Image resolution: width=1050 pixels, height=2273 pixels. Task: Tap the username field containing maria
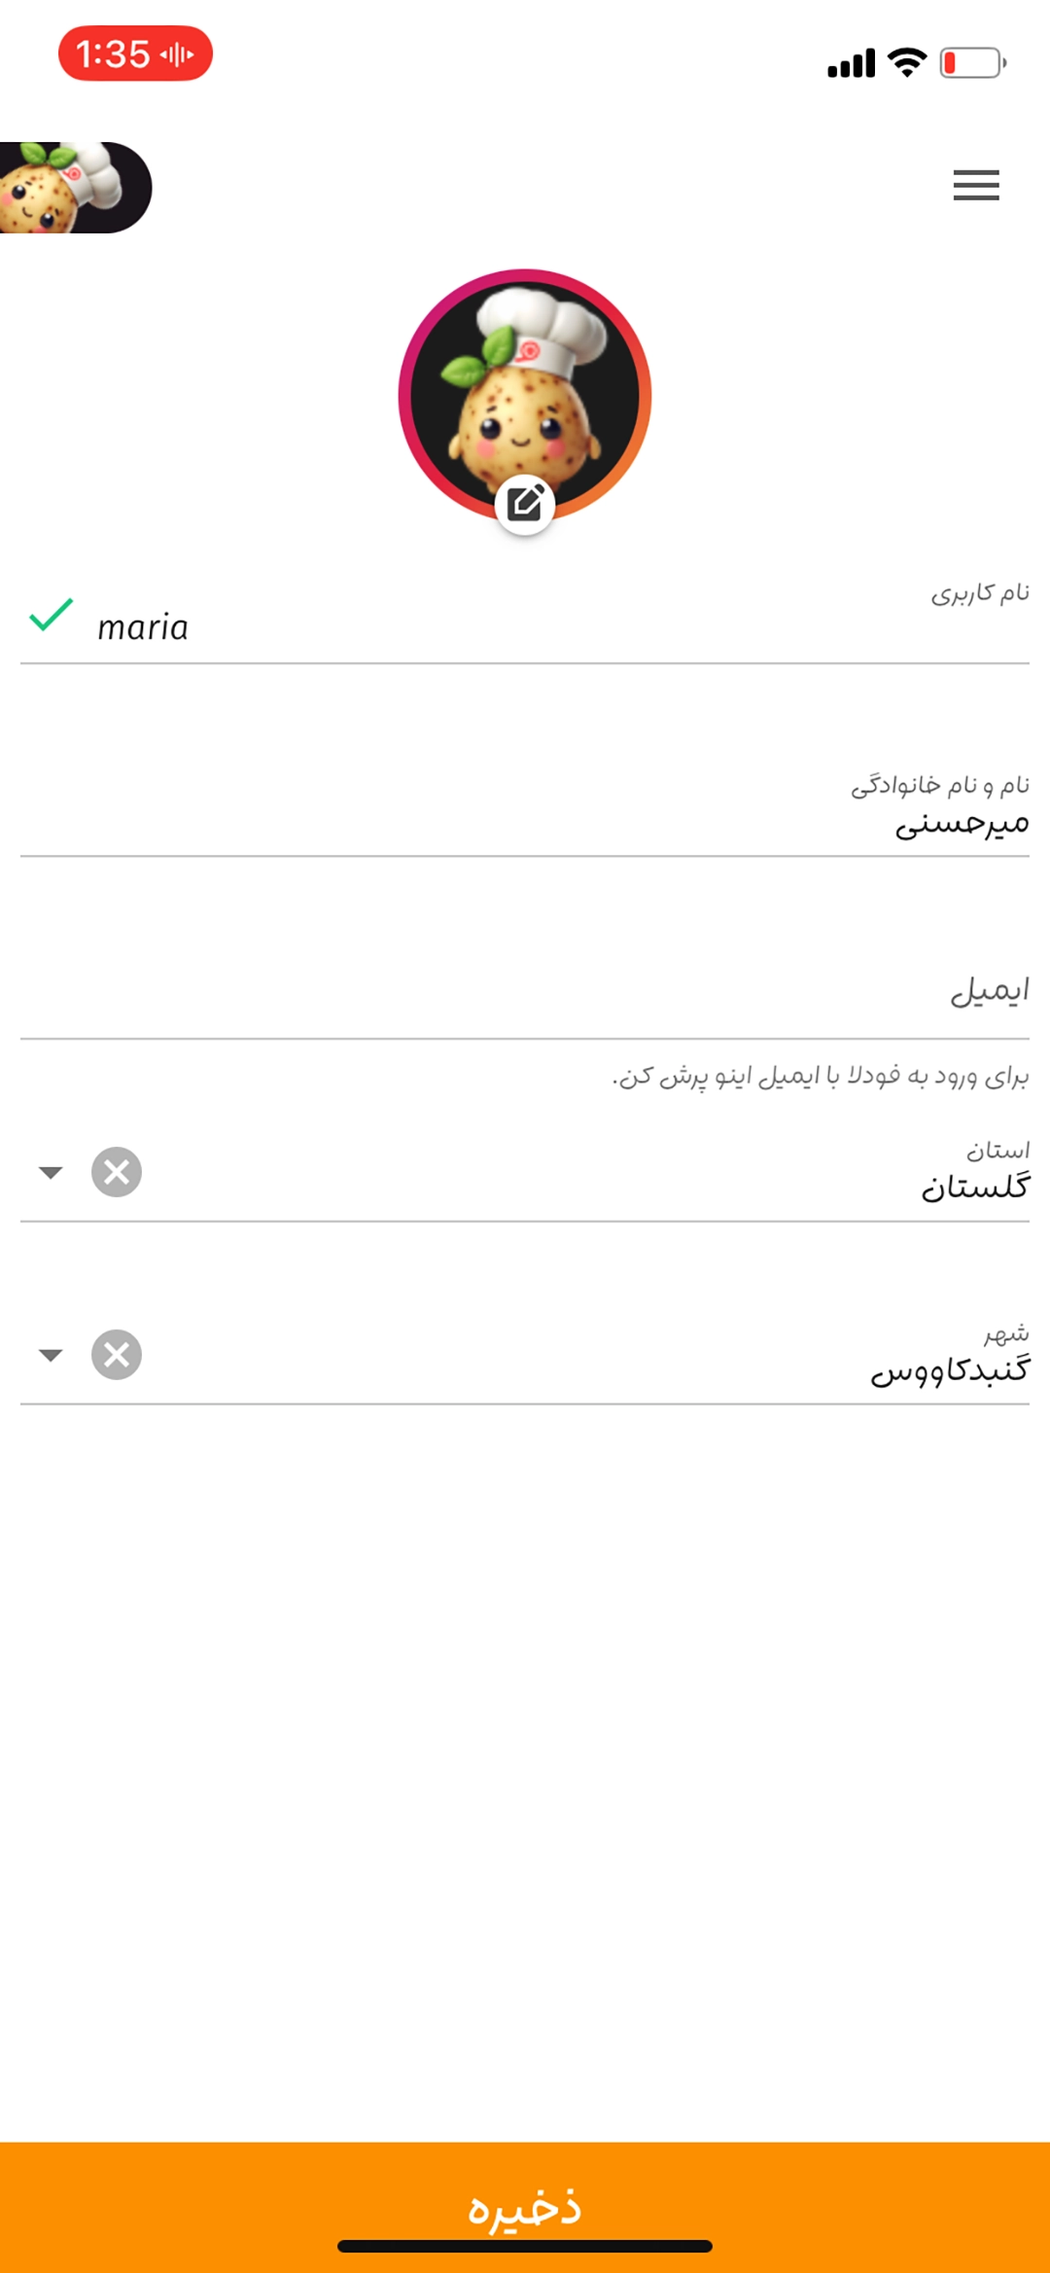(x=544, y=628)
